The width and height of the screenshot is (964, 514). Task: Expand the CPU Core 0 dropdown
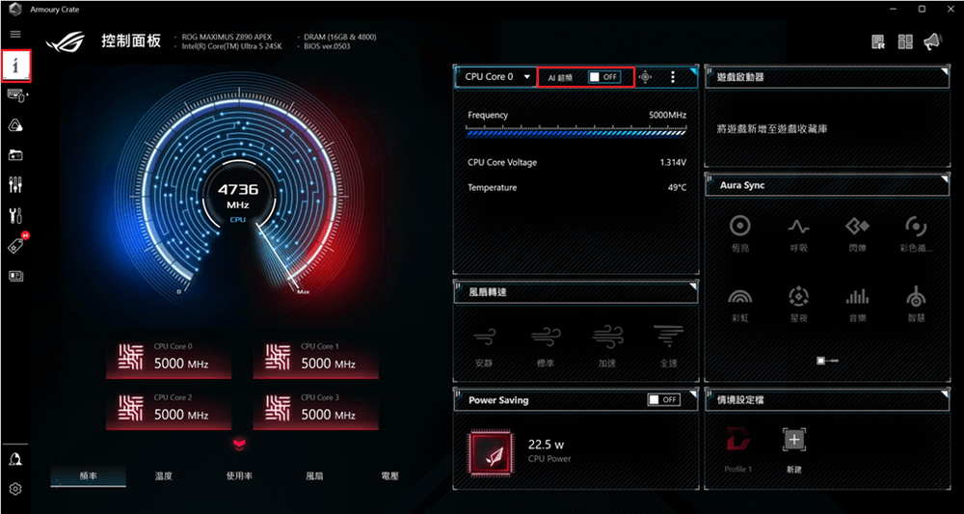[496, 77]
